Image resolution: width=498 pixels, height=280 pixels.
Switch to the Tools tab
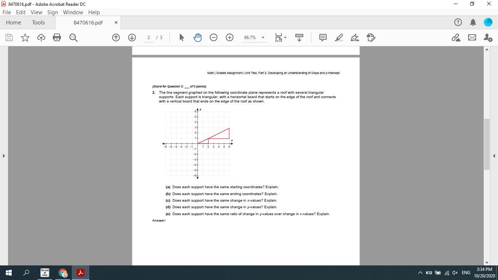pos(38,22)
